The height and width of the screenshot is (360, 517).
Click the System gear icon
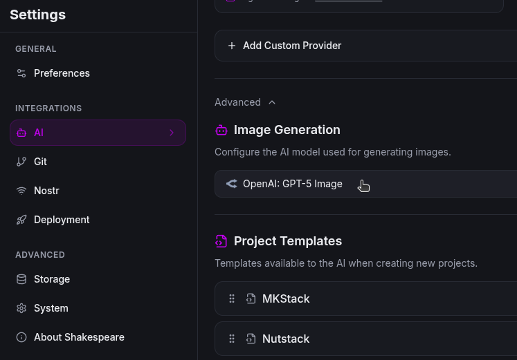21,308
